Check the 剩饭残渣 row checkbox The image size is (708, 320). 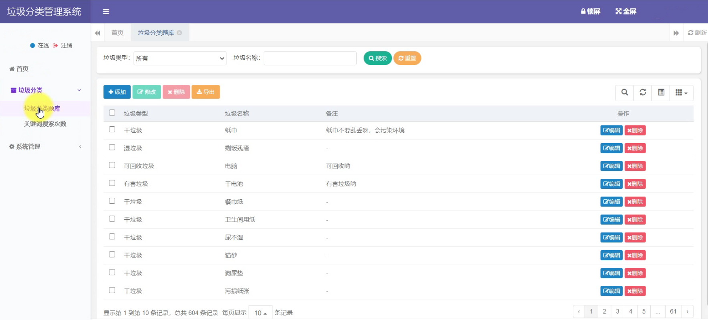[x=112, y=147]
